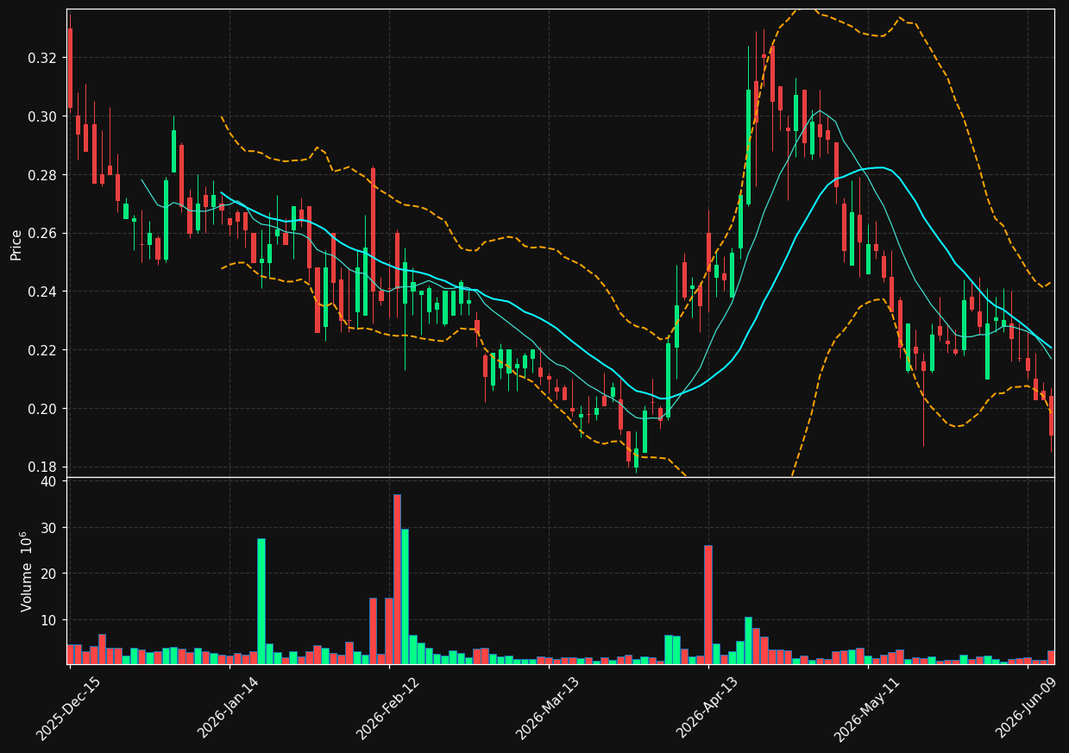Click the 2026-May-11 date label
Viewport: 1069px width, 753px height.
click(867, 708)
